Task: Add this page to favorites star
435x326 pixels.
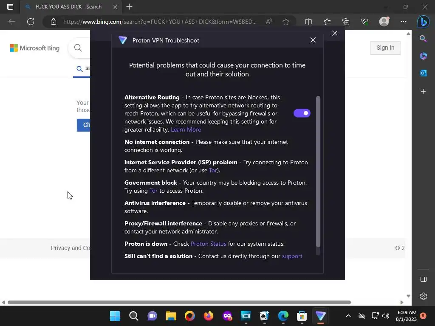Action: pyautogui.click(x=286, y=22)
